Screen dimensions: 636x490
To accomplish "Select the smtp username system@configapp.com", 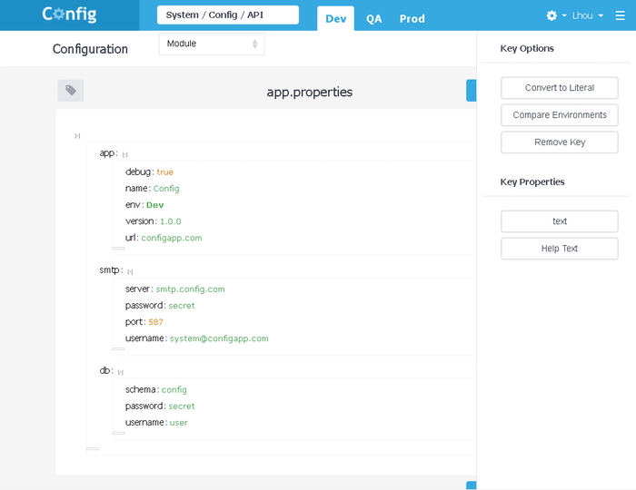I will tap(219, 338).
